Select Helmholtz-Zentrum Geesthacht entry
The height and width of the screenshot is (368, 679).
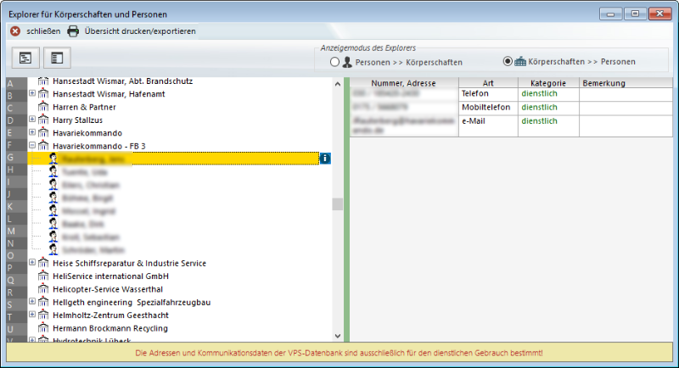pyautogui.click(x=111, y=315)
